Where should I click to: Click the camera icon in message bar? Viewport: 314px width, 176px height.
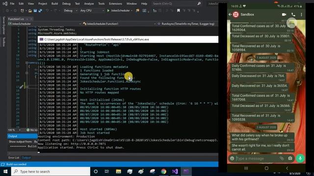290,158
